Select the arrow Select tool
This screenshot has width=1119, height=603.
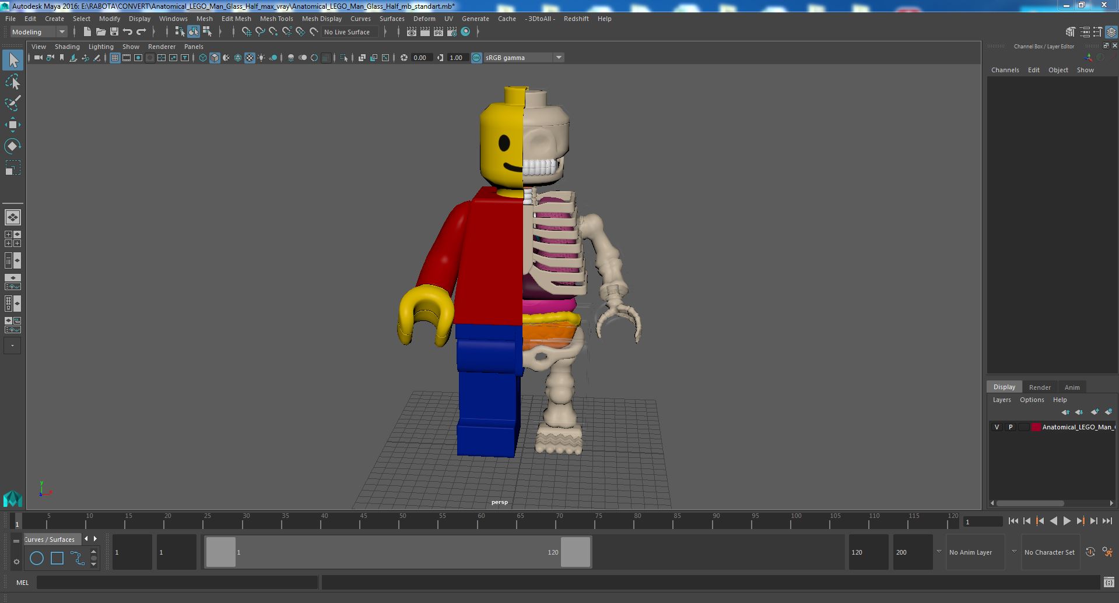(13, 60)
